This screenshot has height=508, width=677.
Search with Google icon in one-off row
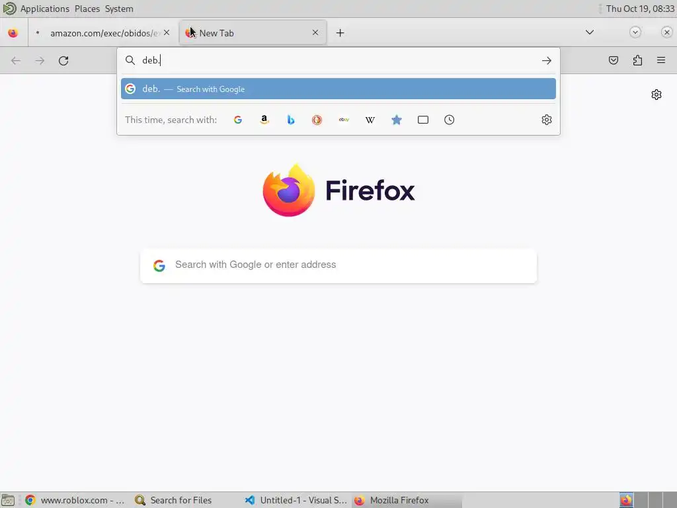238,120
